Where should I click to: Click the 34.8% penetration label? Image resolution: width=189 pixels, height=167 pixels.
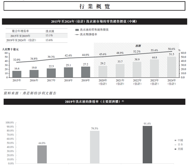coord(34,59)
